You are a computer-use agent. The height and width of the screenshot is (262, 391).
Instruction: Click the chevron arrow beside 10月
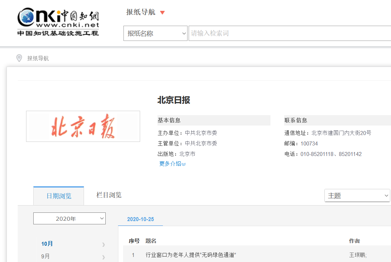coord(103,244)
